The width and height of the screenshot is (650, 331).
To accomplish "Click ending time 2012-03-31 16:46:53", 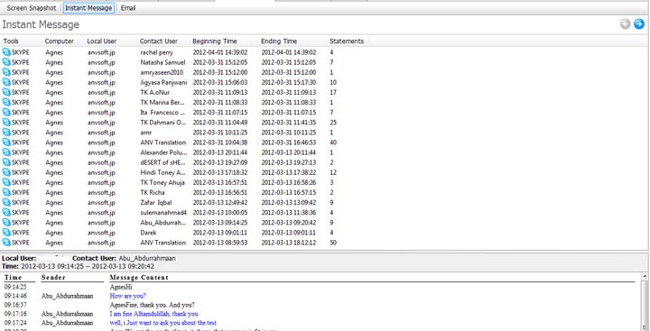I will 289,143.
